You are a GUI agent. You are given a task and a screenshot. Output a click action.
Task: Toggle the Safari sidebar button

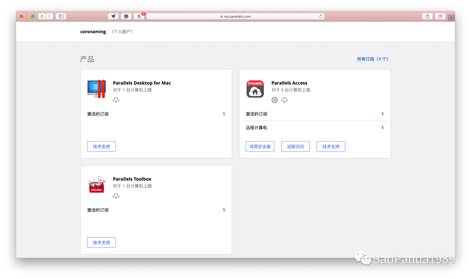coord(61,16)
